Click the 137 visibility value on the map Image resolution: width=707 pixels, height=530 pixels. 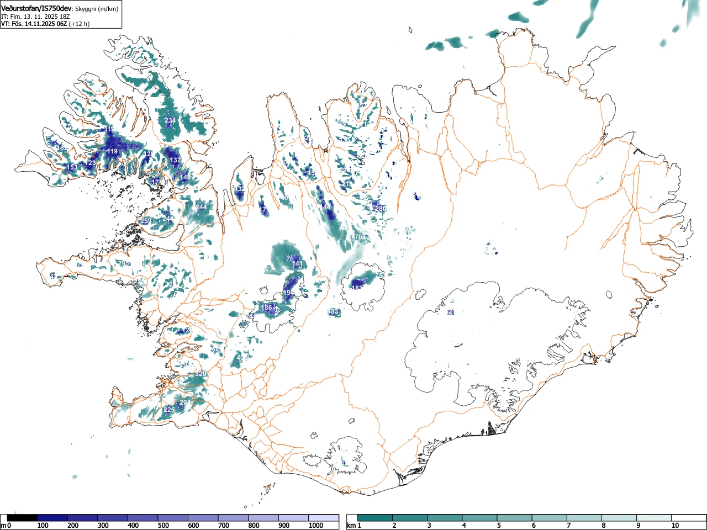175,160
